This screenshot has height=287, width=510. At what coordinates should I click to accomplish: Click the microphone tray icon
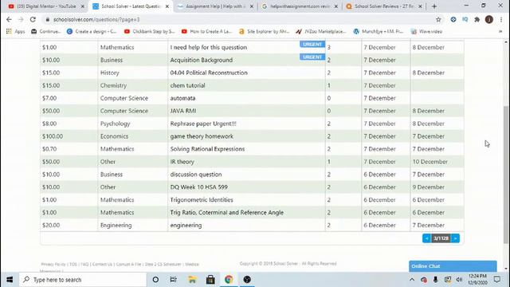[x=436, y=280]
